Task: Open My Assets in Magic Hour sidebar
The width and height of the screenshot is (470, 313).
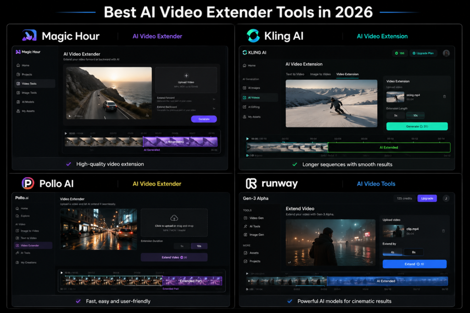Action: click(26, 111)
